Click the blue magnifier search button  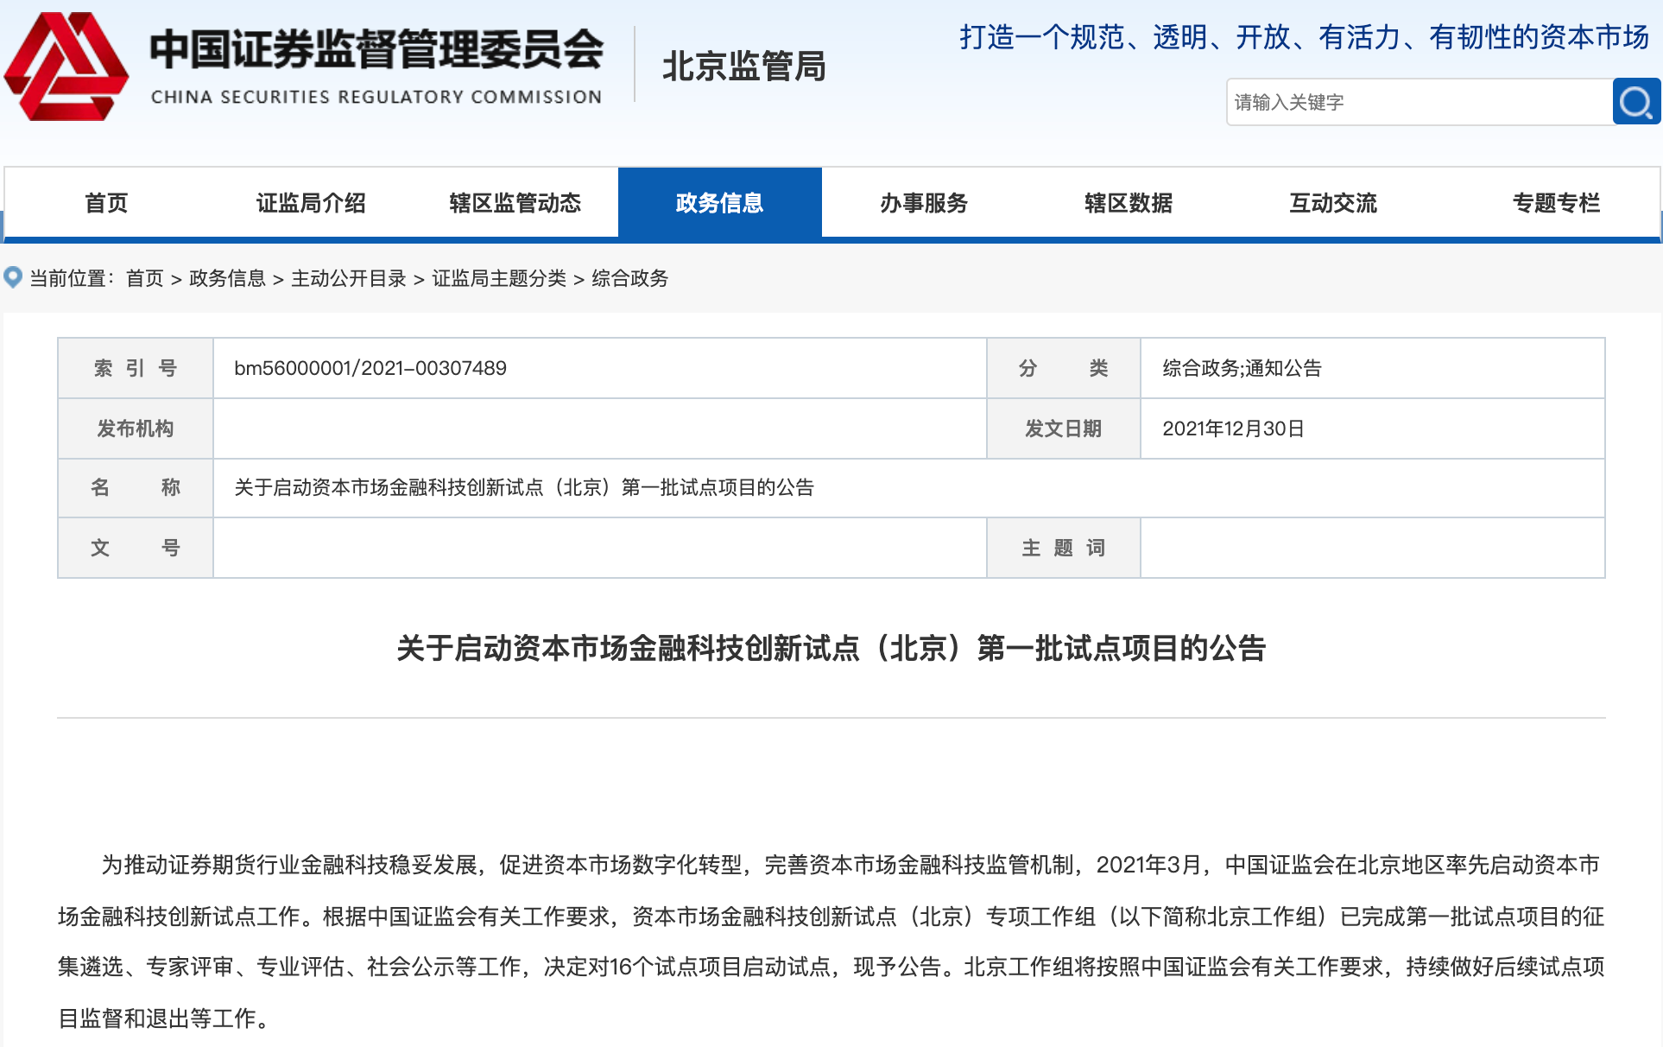pyautogui.click(x=1635, y=102)
